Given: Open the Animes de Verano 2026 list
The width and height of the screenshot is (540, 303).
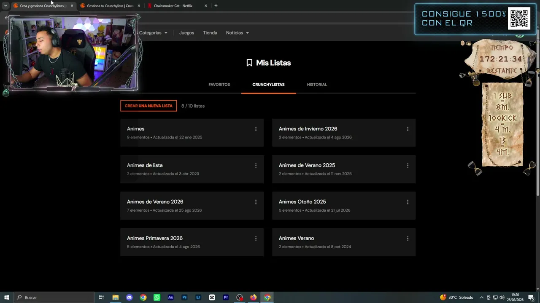Looking at the screenshot, I should click(192, 206).
